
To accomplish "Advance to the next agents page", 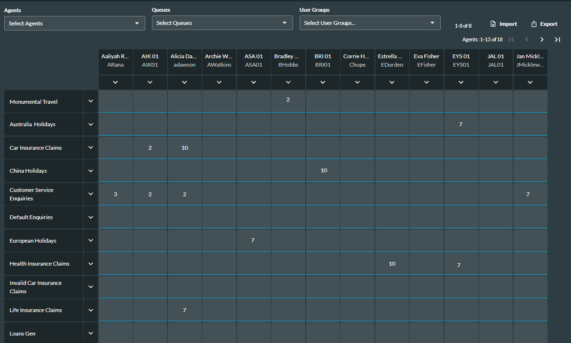I will click(x=542, y=39).
